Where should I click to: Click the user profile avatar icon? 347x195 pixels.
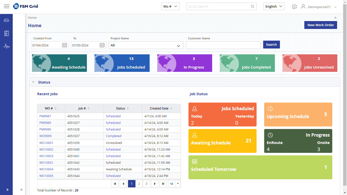(x=303, y=7)
